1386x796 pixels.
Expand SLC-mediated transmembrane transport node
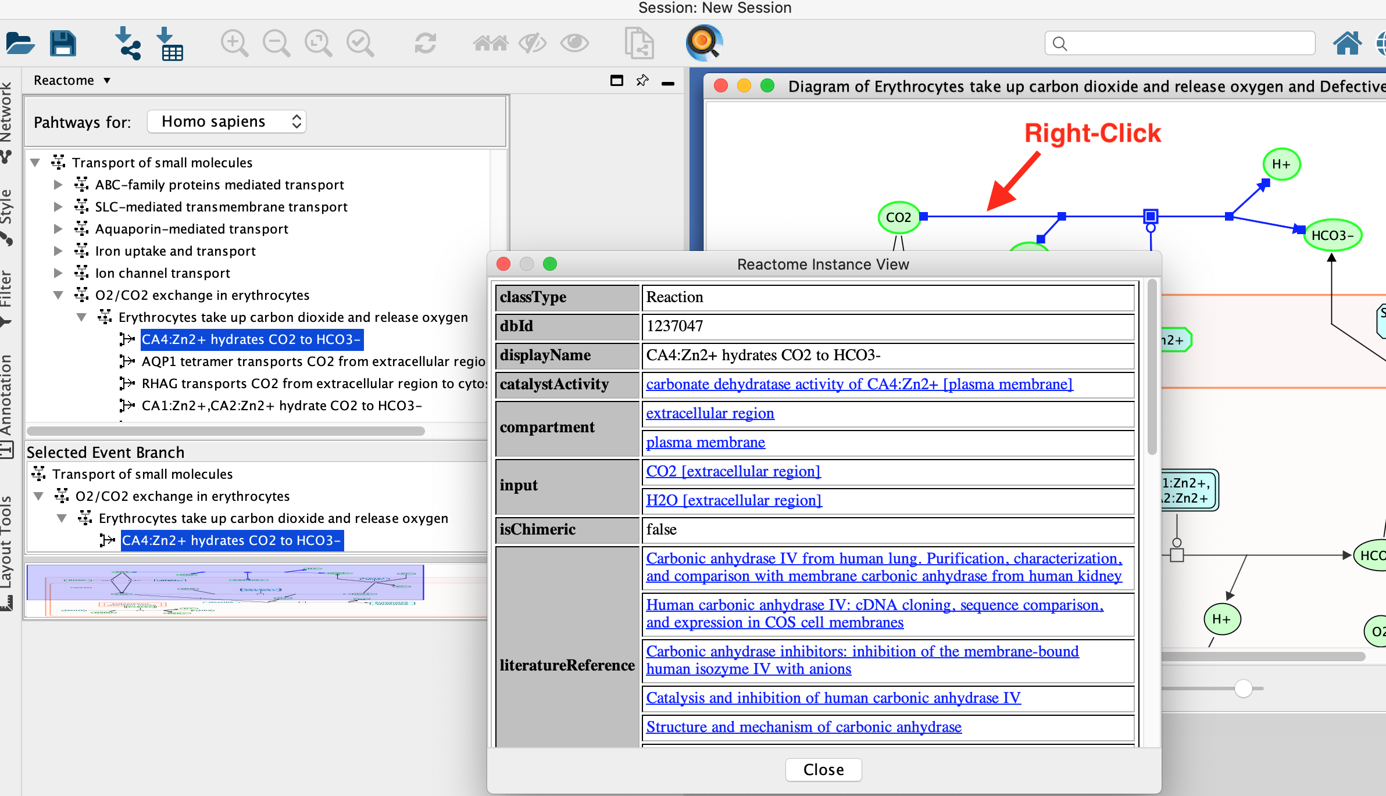[58, 207]
